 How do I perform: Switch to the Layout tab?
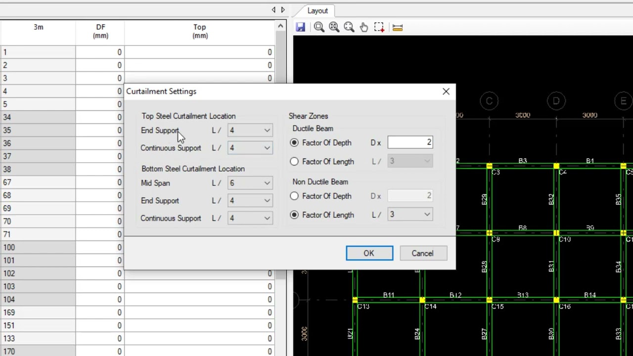click(x=317, y=10)
